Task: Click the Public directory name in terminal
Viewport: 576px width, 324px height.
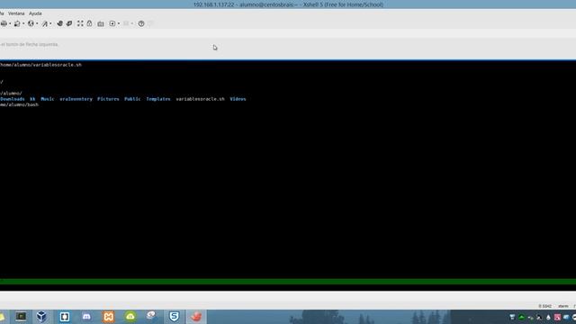Action: coord(132,99)
